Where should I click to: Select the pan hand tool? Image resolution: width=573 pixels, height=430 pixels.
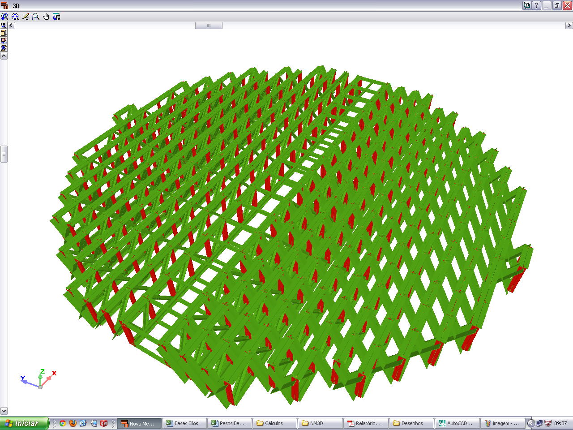pyautogui.click(x=46, y=17)
